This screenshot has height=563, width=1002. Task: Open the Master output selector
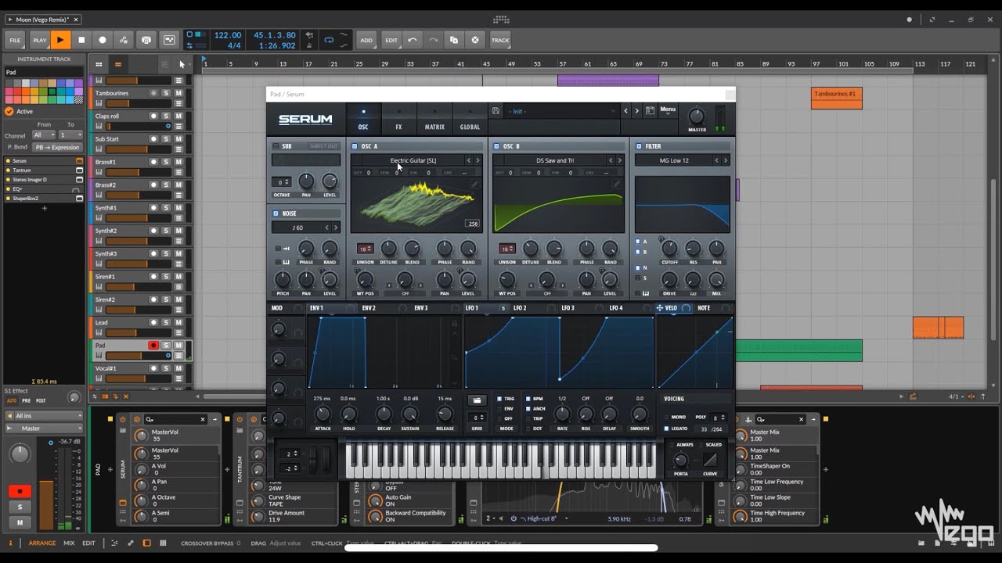[x=44, y=429]
